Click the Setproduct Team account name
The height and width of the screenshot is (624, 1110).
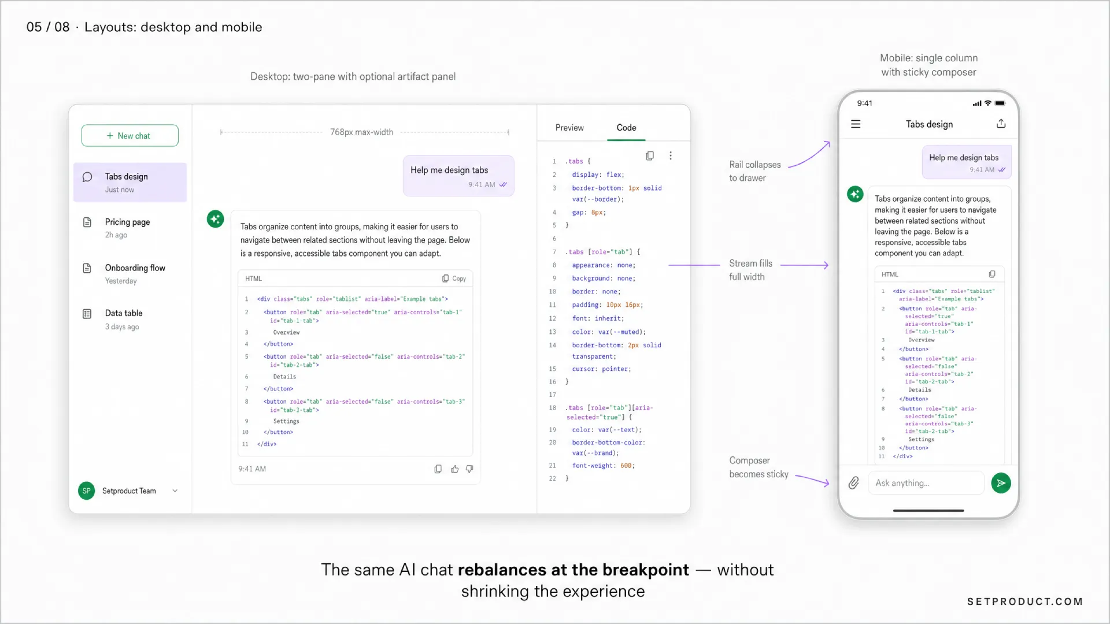click(x=129, y=491)
